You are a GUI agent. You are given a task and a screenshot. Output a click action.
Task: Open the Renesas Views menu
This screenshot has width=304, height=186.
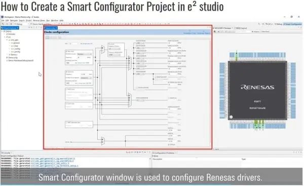39,20
